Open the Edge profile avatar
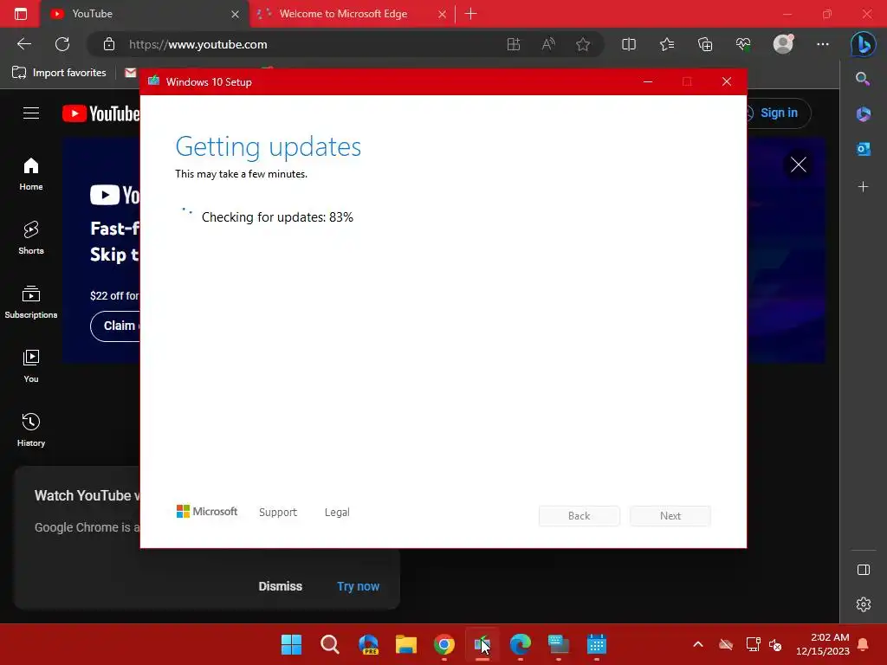 coord(783,43)
